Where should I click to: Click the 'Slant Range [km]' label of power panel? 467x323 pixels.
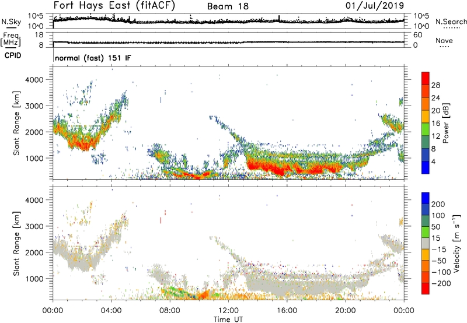pos(16,123)
